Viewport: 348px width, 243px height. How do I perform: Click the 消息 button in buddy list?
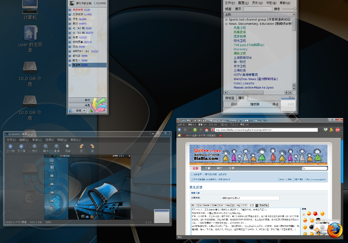(x=87, y=105)
